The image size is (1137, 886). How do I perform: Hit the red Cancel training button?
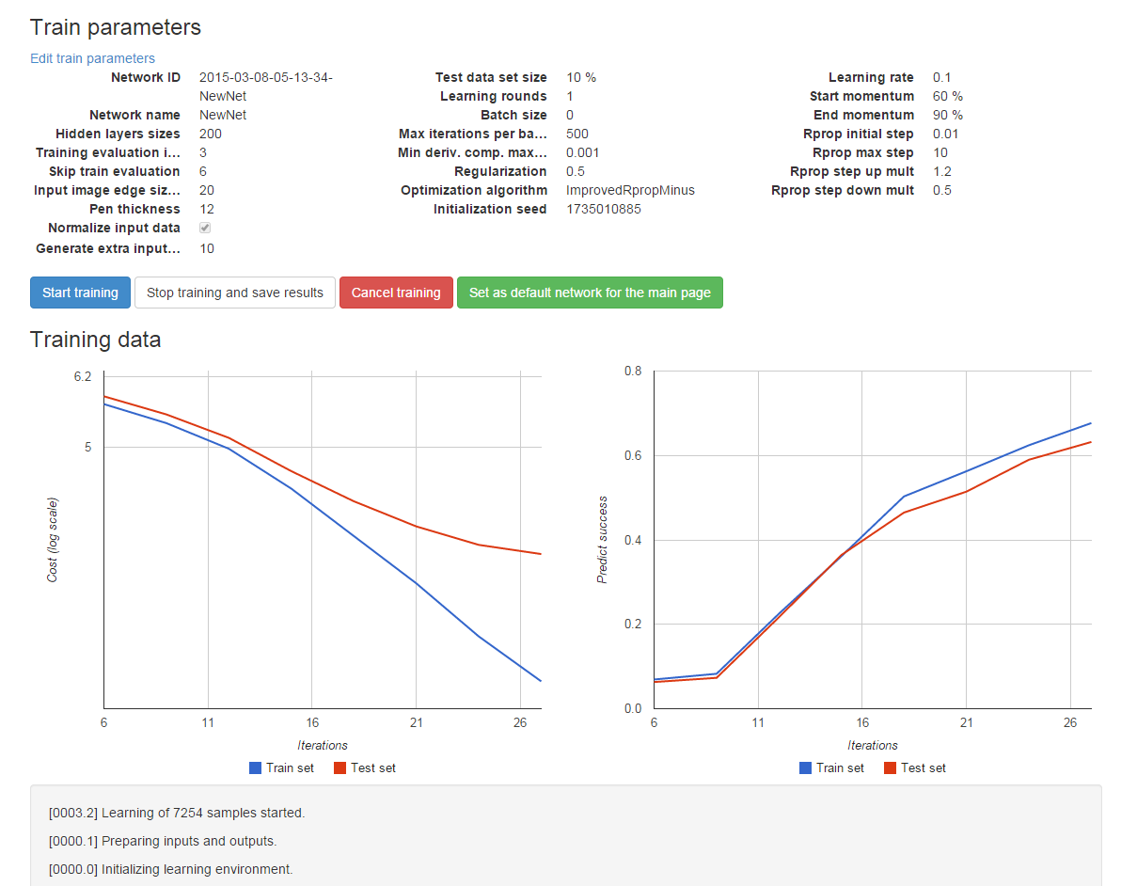(396, 293)
